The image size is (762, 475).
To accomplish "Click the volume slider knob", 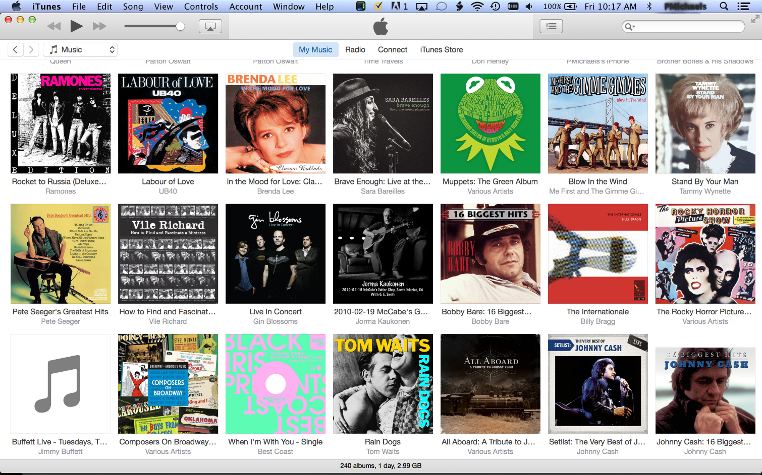I will [180, 26].
